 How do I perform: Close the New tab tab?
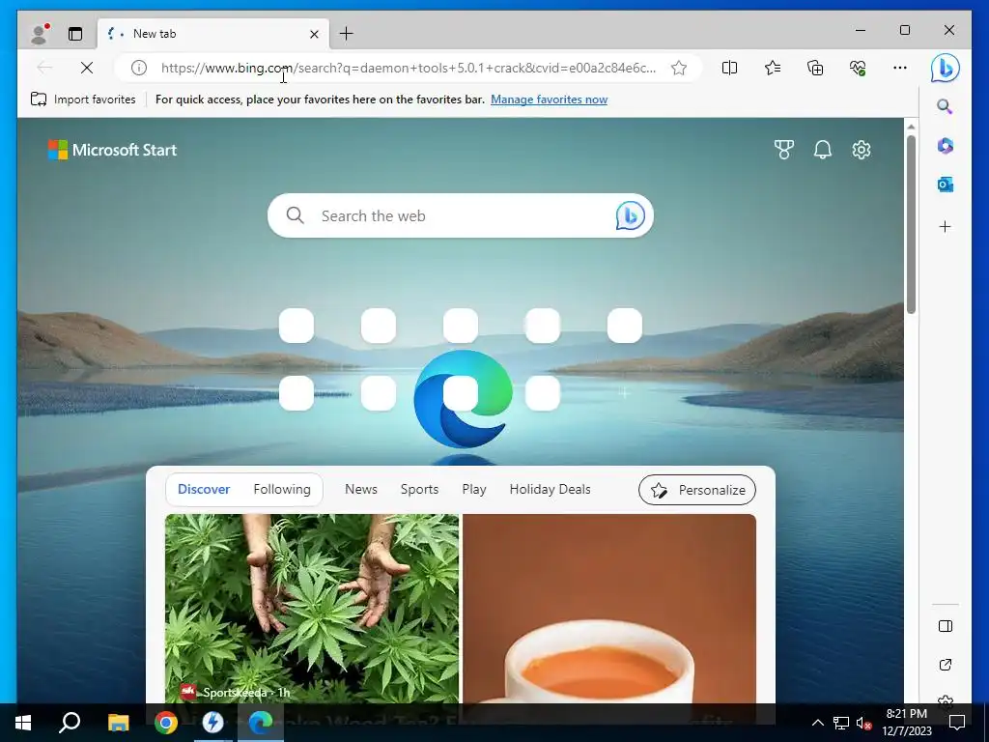314,34
